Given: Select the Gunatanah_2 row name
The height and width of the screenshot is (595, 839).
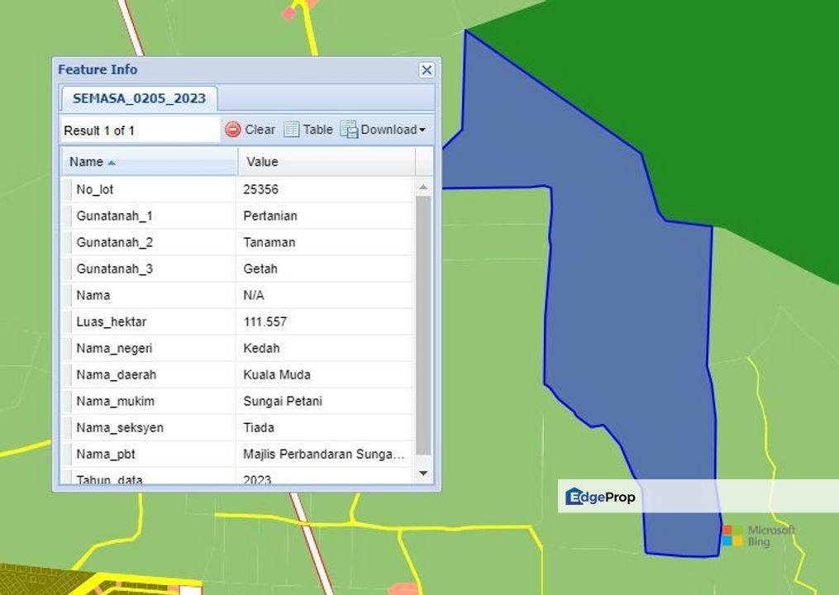Looking at the screenshot, I should point(115,242).
